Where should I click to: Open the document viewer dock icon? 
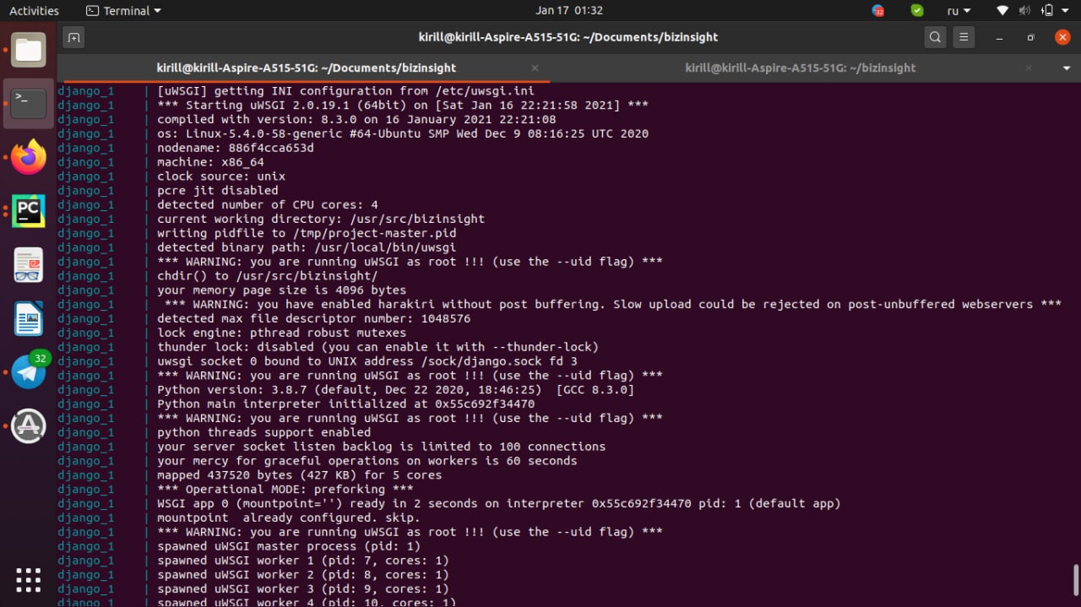pyautogui.click(x=29, y=265)
